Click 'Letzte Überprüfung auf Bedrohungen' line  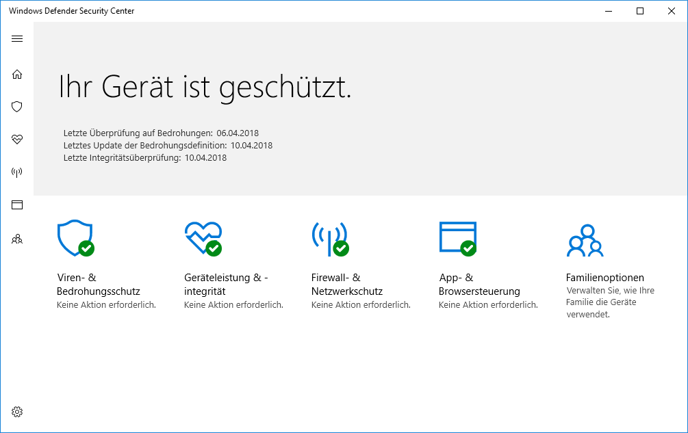pyautogui.click(x=161, y=133)
